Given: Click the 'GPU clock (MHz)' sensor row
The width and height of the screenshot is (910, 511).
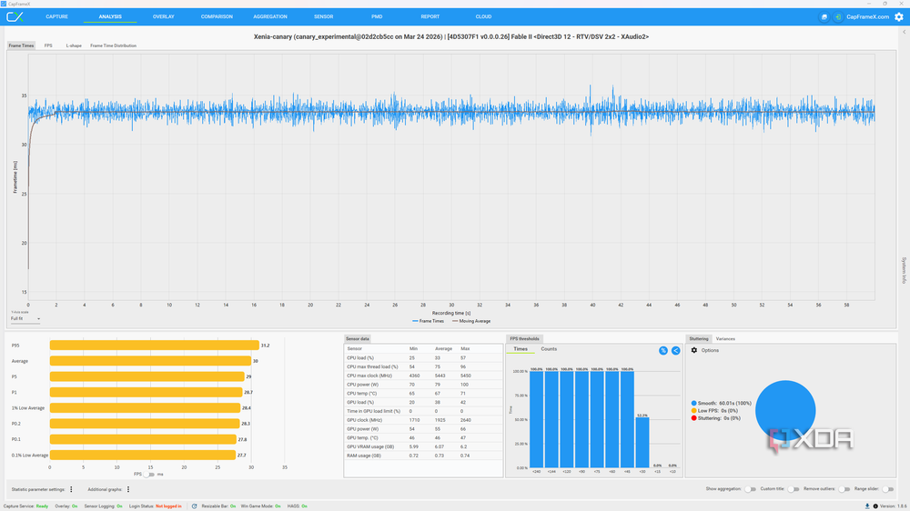Looking at the screenshot, I should [422, 420].
